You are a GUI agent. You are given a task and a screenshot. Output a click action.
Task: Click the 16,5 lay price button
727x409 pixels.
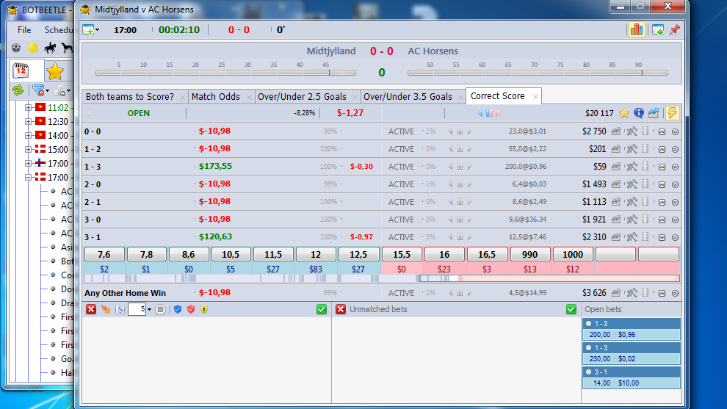click(x=487, y=254)
